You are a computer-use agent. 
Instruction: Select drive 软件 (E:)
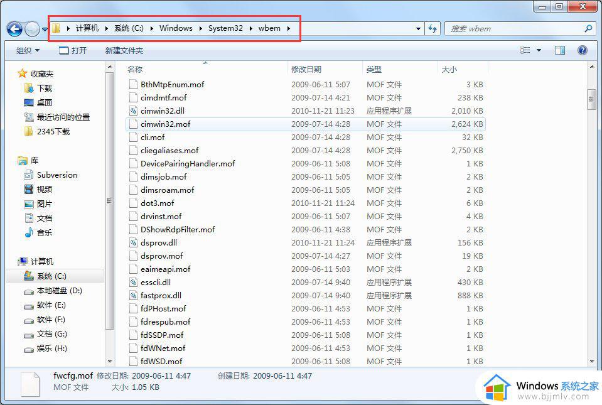click(x=45, y=305)
